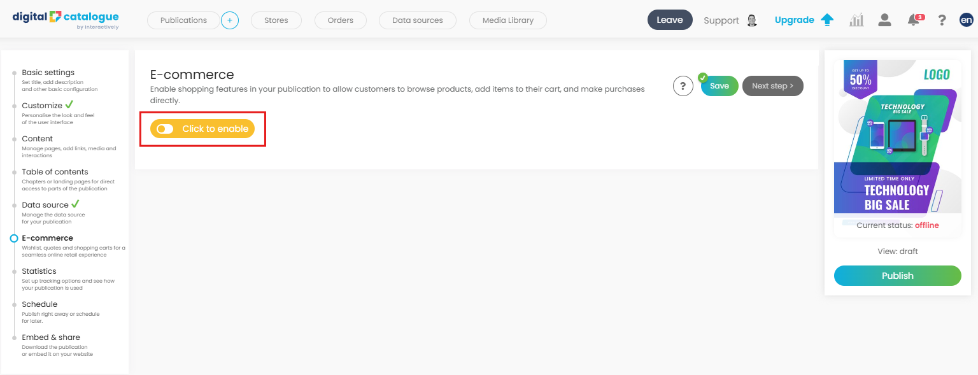Image resolution: width=978 pixels, height=375 pixels.
Task: Toggle the Click to enable switch
Action: coord(166,129)
